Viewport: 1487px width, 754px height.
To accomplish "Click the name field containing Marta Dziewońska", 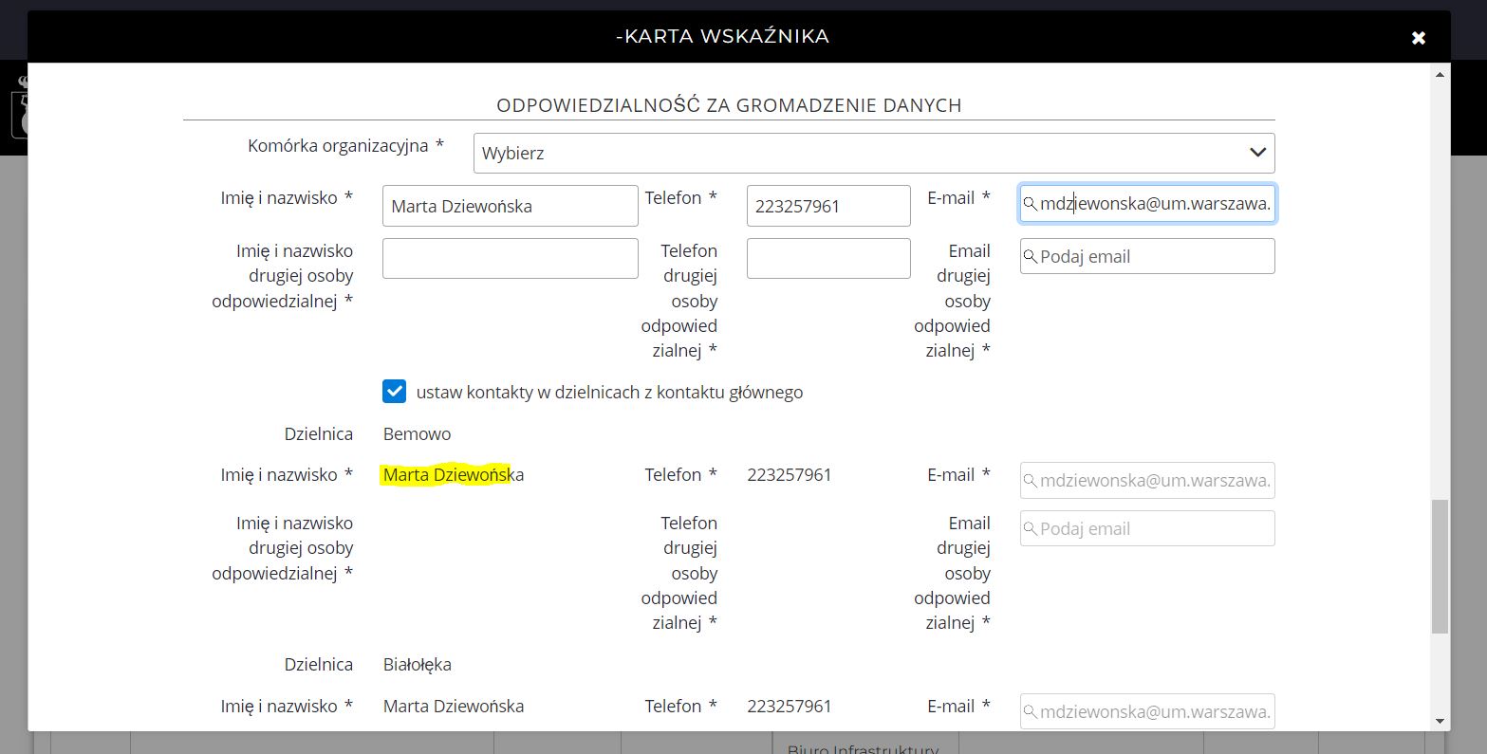I will [510, 206].
